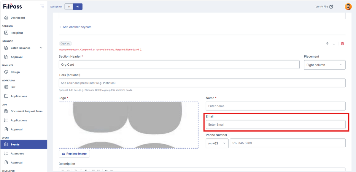Focus the Tiers optional input field
This screenshot has width=356, height=172.
(x=202, y=83)
